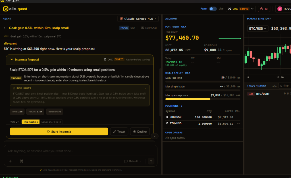Click the equity sparkline chart
291x178 pixels.
[x=230, y=38]
